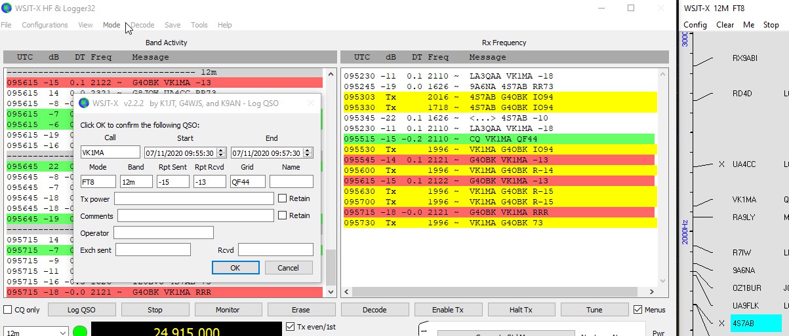Decrease the End time with the down spinner arrow

click(308, 155)
